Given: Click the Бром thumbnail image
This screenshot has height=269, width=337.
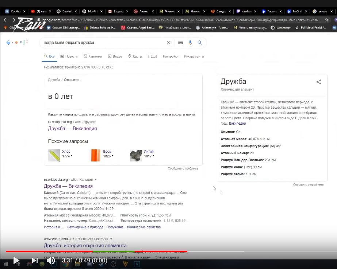Looking at the screenshot, I should [95, 155].
